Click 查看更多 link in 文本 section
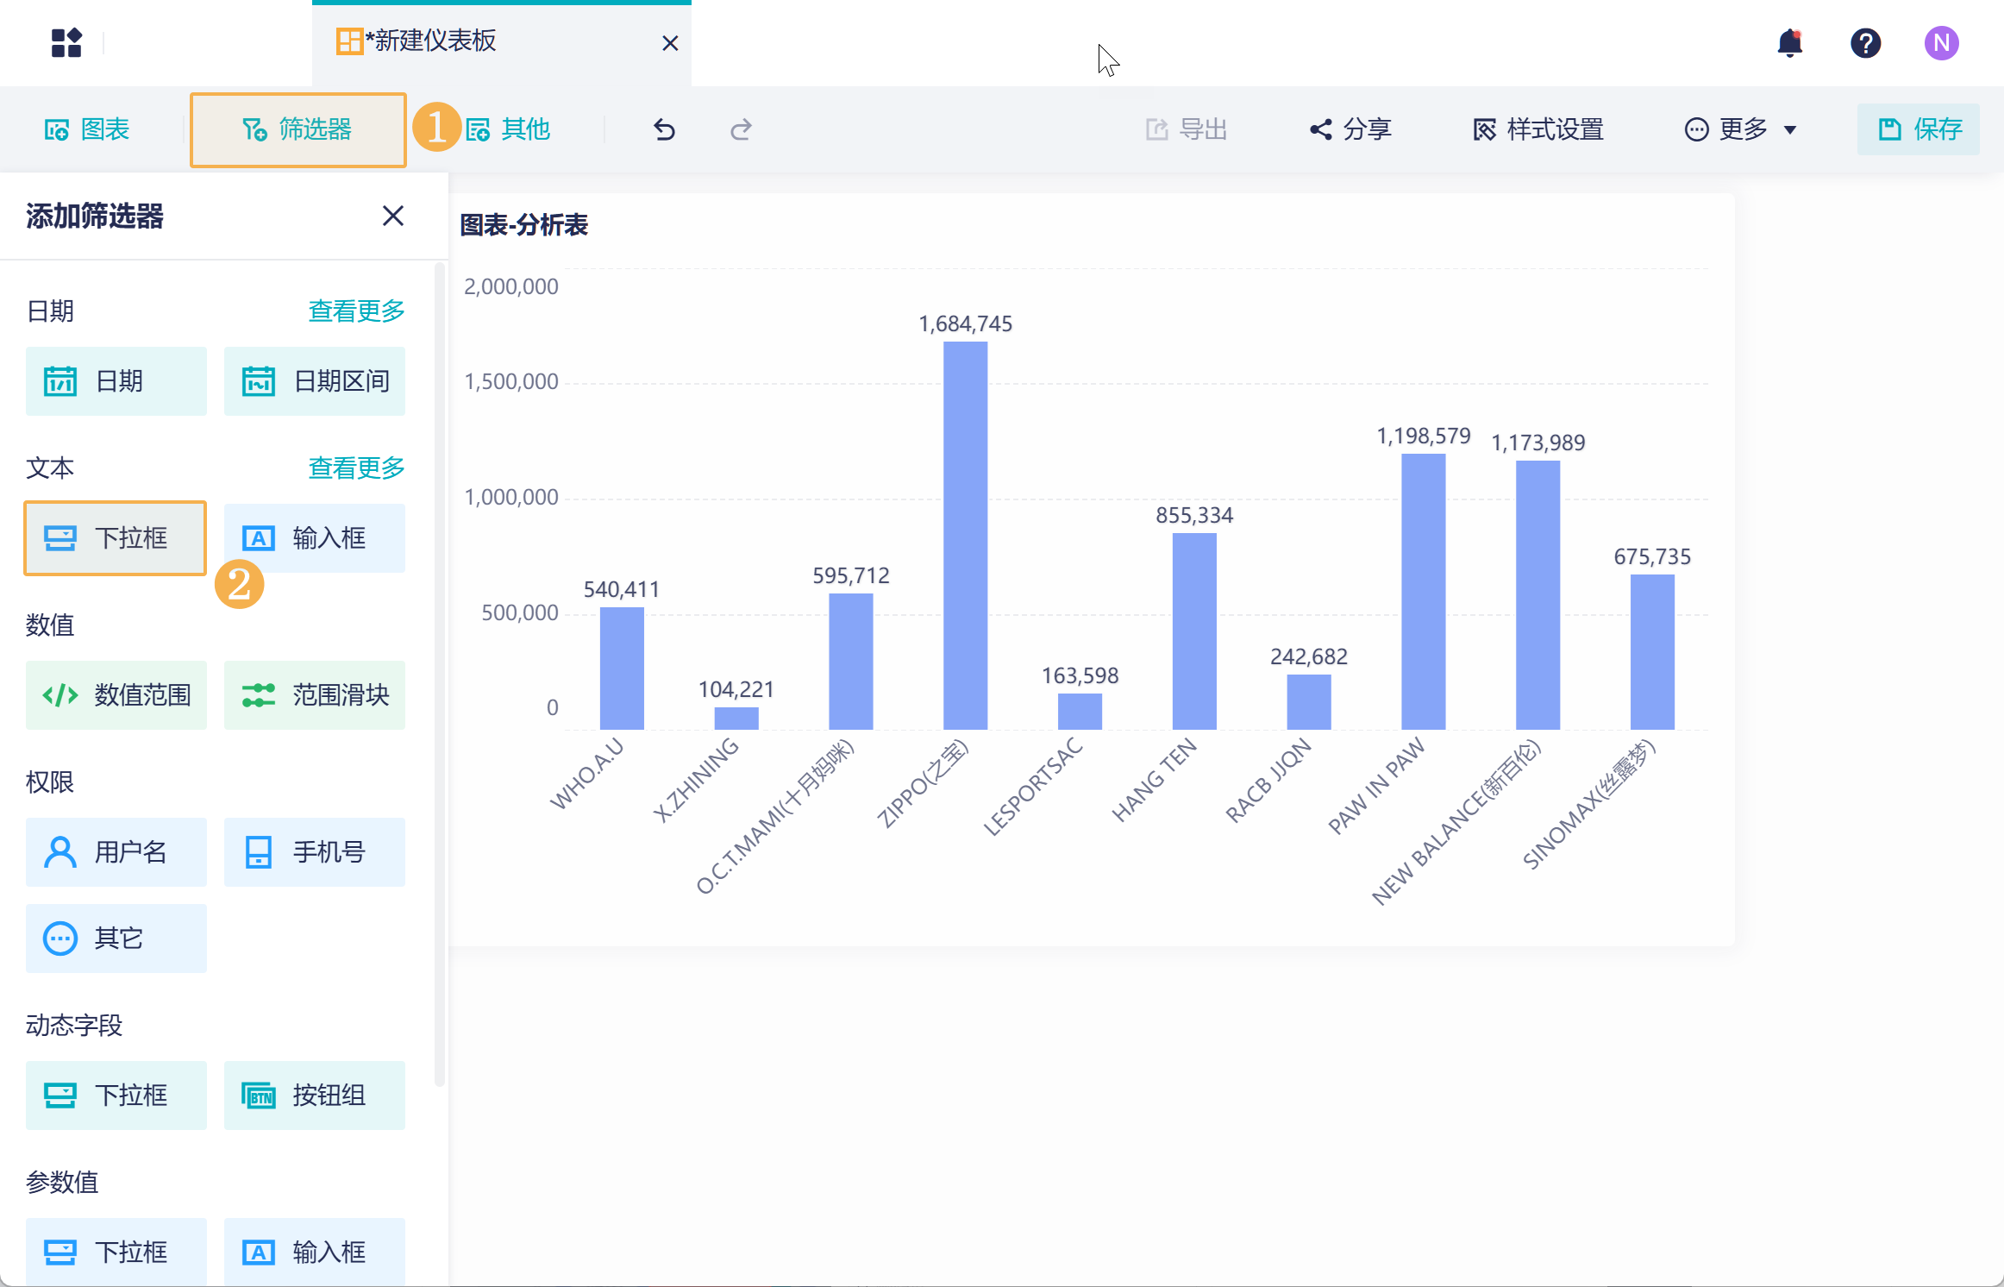 pos(357,468)
